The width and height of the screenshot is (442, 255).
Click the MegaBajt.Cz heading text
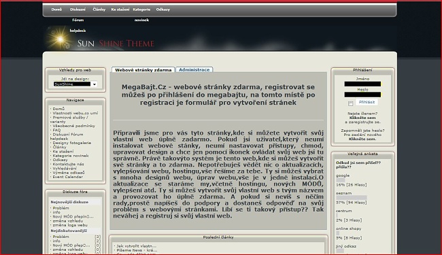pyautogui.click(x=218, y=95)
